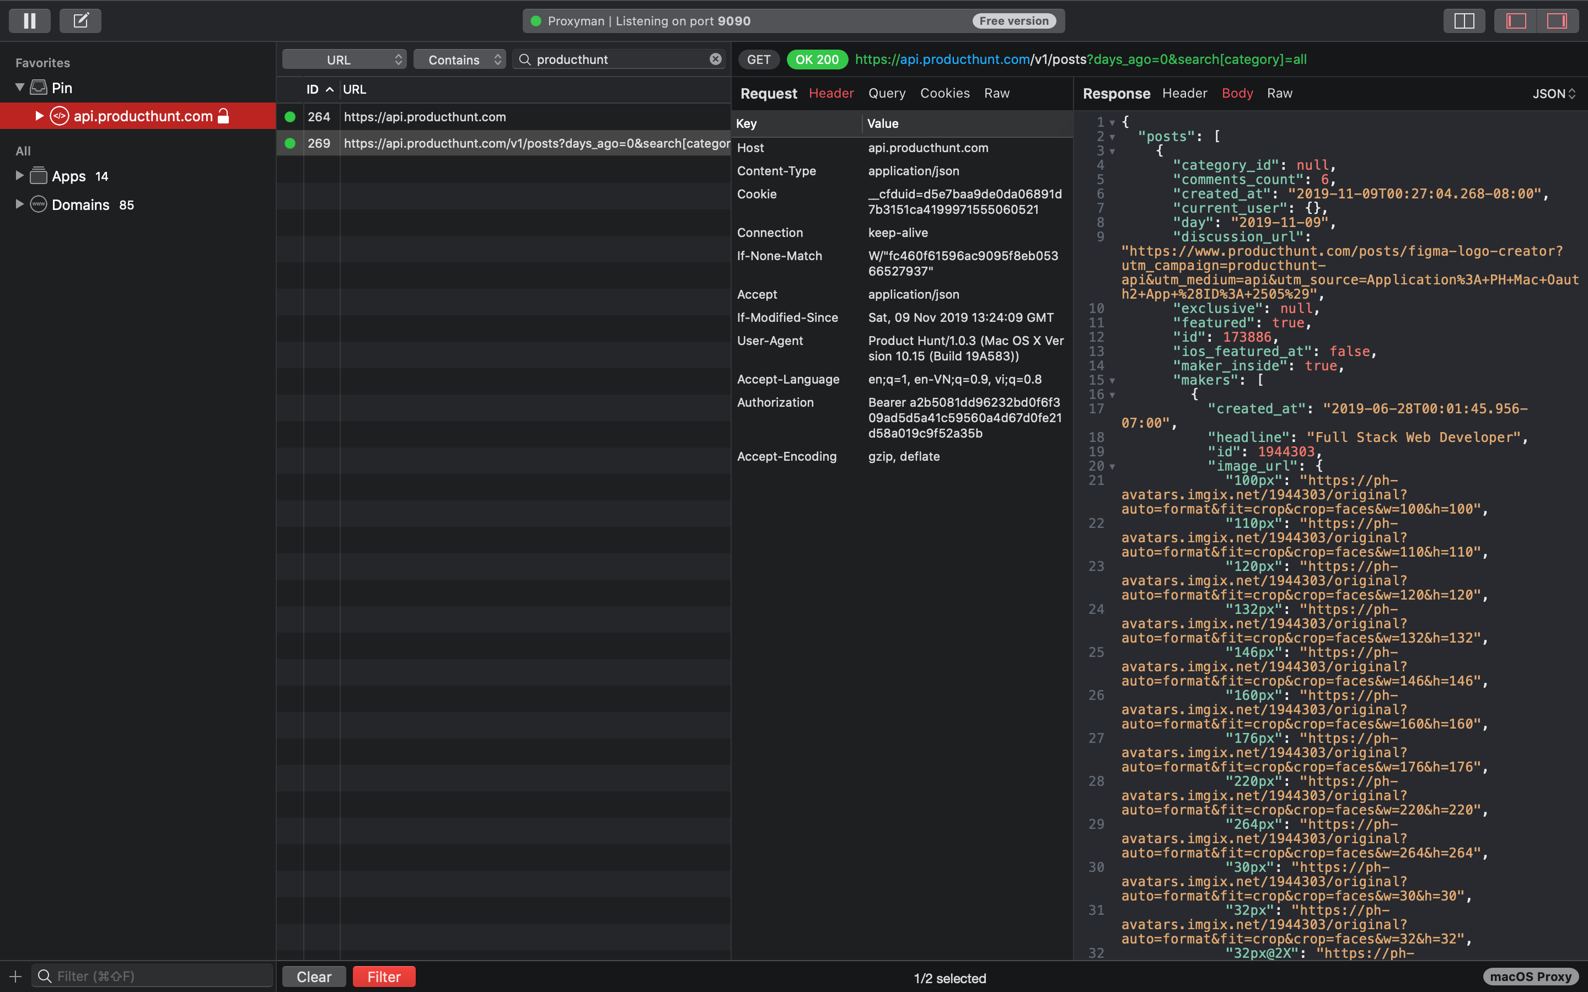Click the pause/record toolbar icon

[32, 19]
